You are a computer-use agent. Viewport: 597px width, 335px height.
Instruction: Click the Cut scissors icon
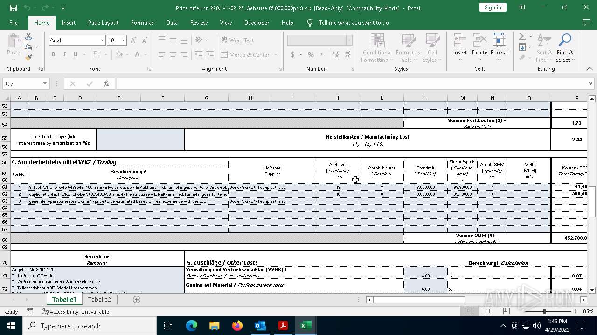[x=28, y=36]
